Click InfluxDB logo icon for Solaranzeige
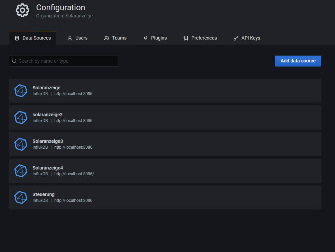The height and width of the screenshot is (252, 335). tap(21, 91)
